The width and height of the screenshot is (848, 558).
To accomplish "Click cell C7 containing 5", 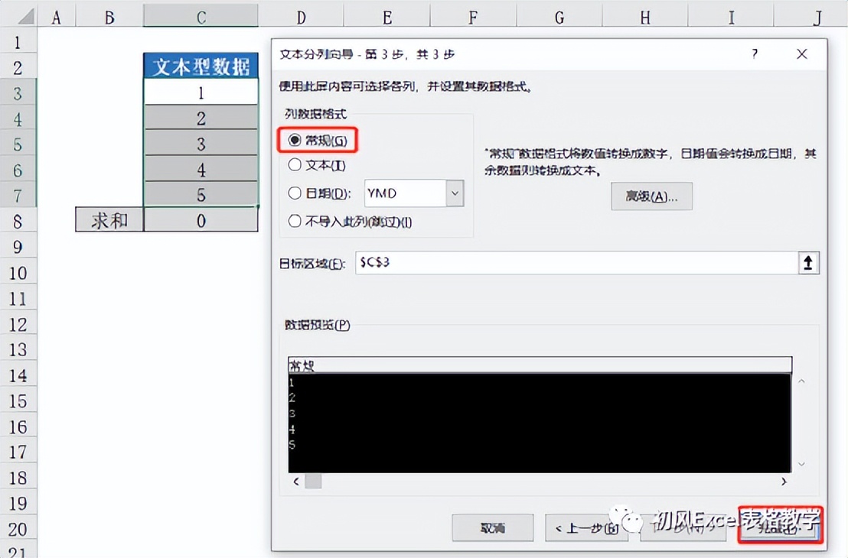I will click(201, 194).
